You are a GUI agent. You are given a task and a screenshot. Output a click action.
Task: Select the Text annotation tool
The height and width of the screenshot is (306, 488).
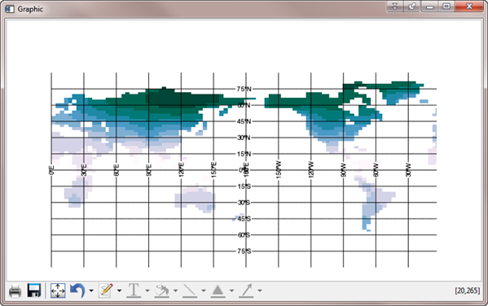(x=134, y=291)
